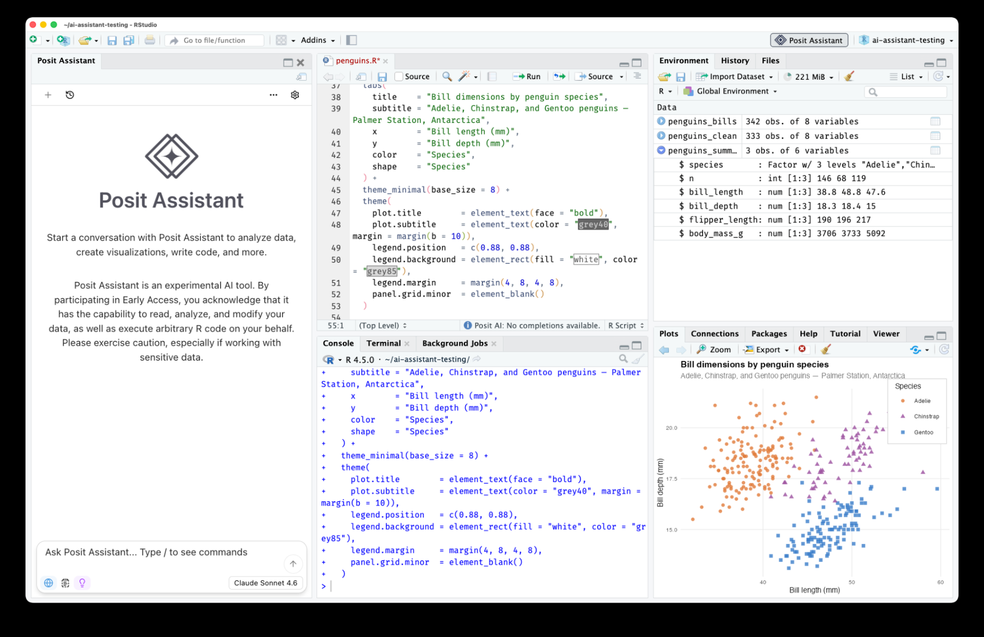Viewport: 984px width, 637px height.
Task: Open ai-assistant-testing project dropdown
Action: 907,40
